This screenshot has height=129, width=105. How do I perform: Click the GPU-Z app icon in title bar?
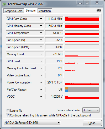[4, 4]
